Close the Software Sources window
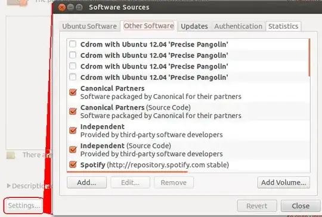This screenshot has width=322, height=217. click(x=62, y=8)
